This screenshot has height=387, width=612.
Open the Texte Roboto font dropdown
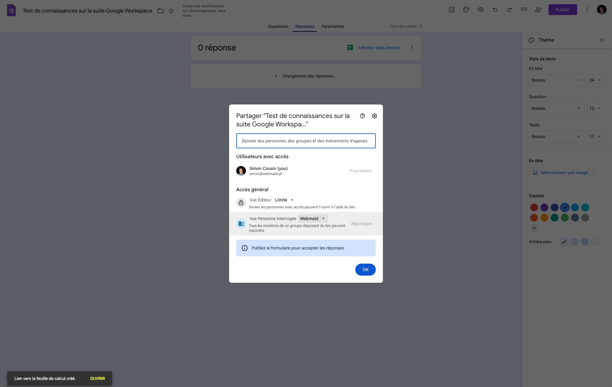click(x=556, y=137)
